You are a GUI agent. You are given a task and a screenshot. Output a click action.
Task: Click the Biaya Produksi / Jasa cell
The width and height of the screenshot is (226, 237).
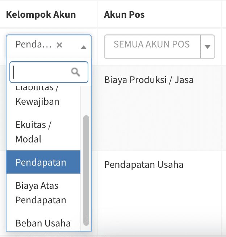click(148, 79)
